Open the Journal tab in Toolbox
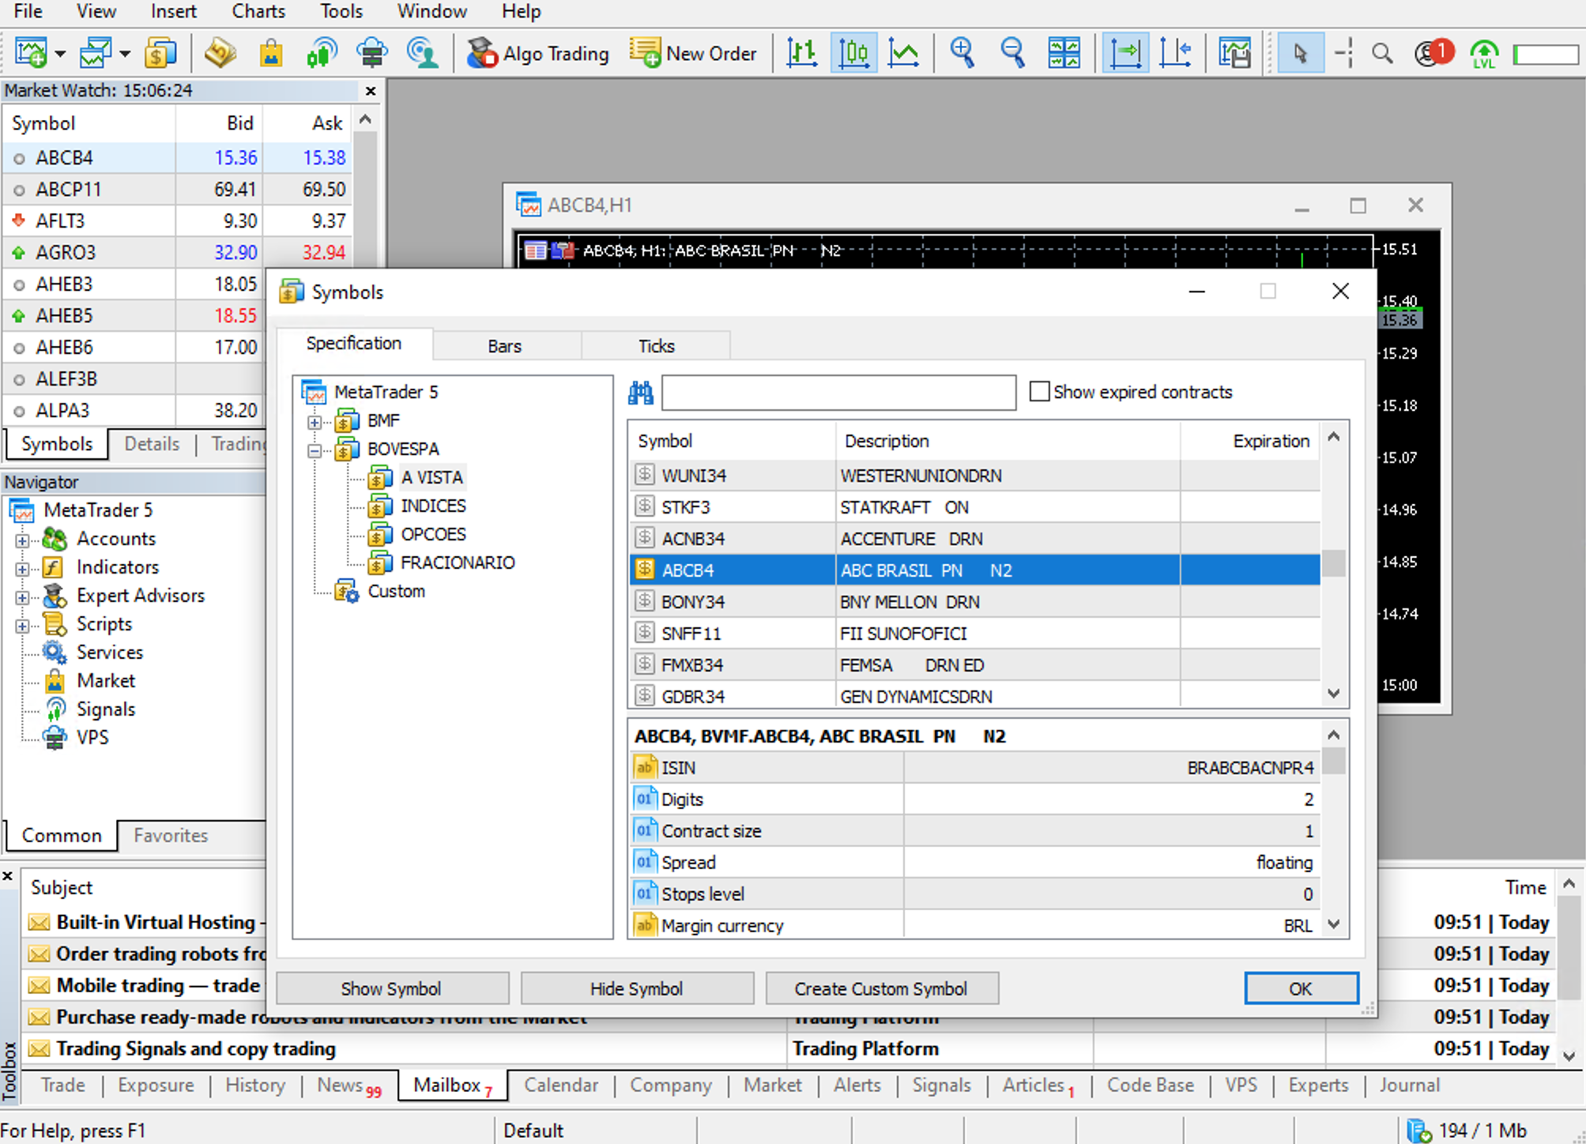The image size is (1586, 1144). 1409,1086
